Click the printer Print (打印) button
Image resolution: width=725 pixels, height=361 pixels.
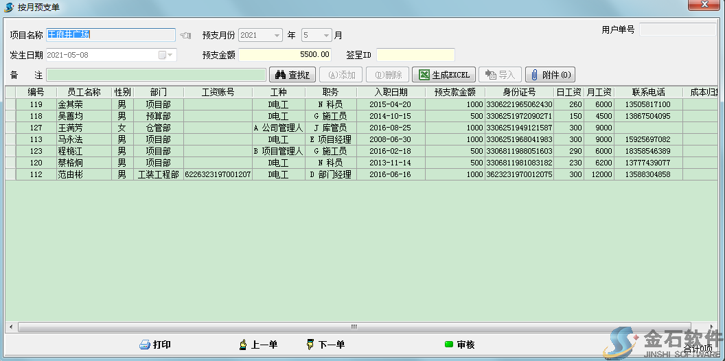[155, 345]
